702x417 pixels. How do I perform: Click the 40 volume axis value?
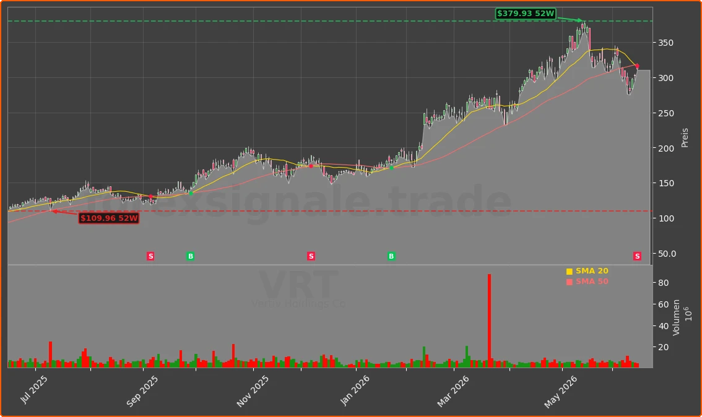pyautogui.click(x=663, y=325)
